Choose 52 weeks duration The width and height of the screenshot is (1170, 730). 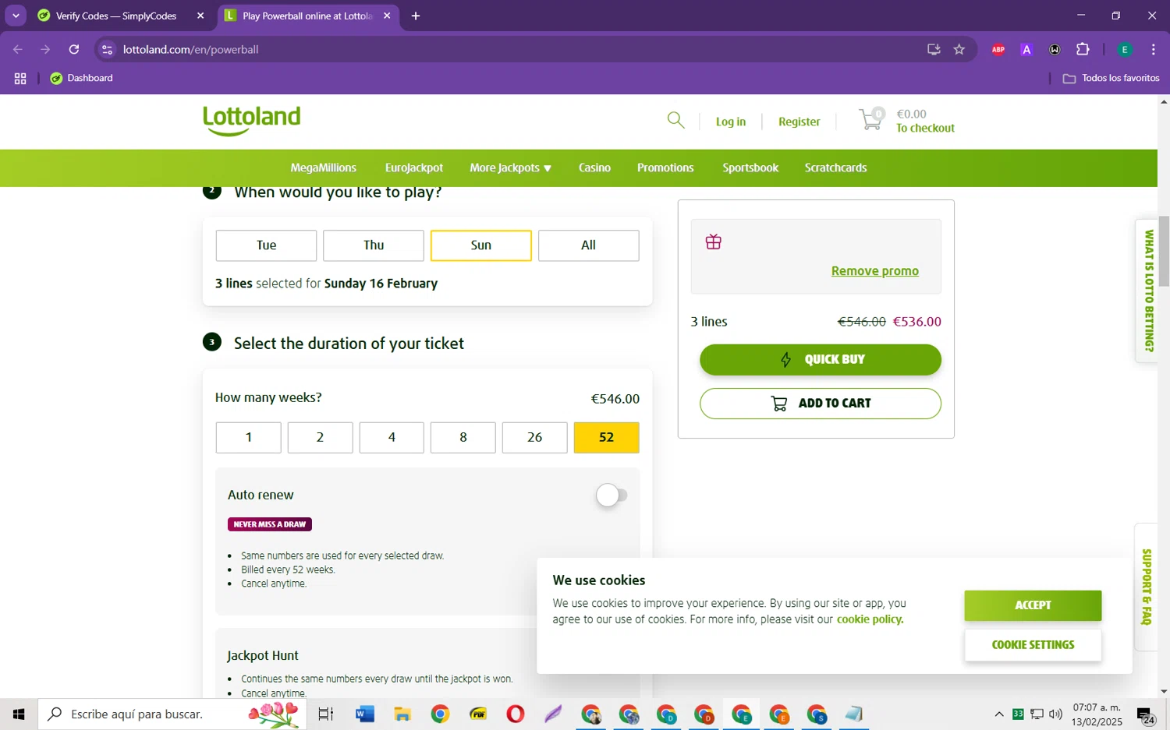click(x=607, y=437)
